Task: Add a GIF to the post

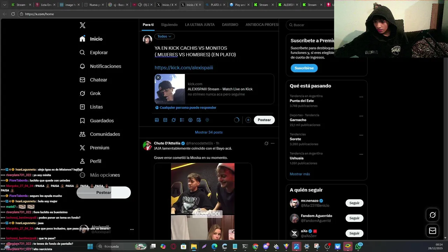Action: [165, 120]
